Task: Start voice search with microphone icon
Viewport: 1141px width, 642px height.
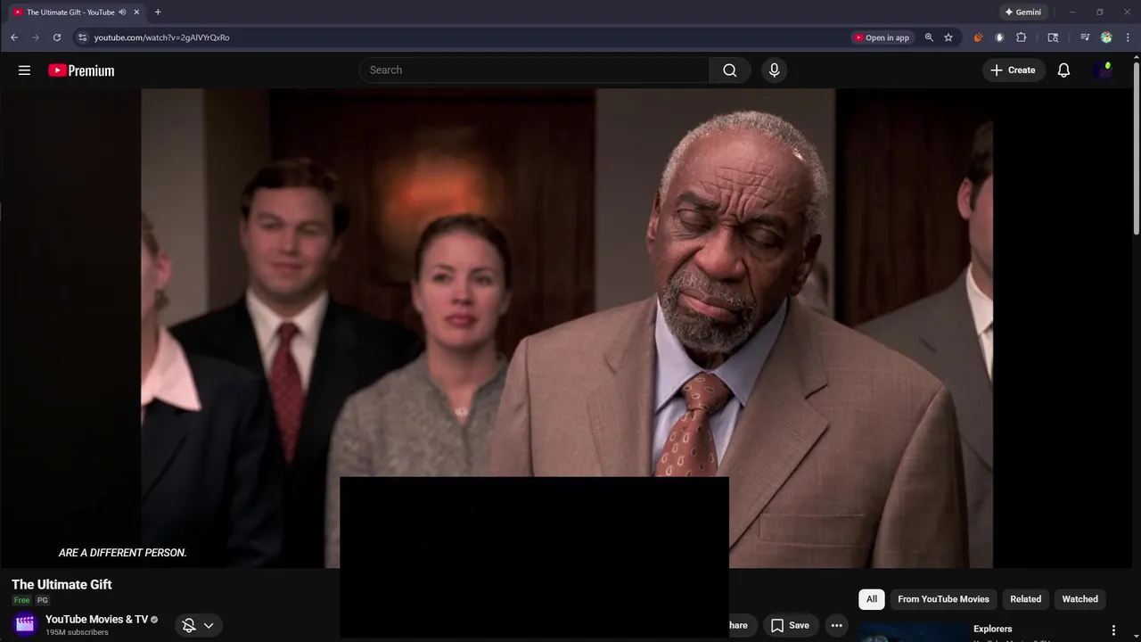Action: 774,70
